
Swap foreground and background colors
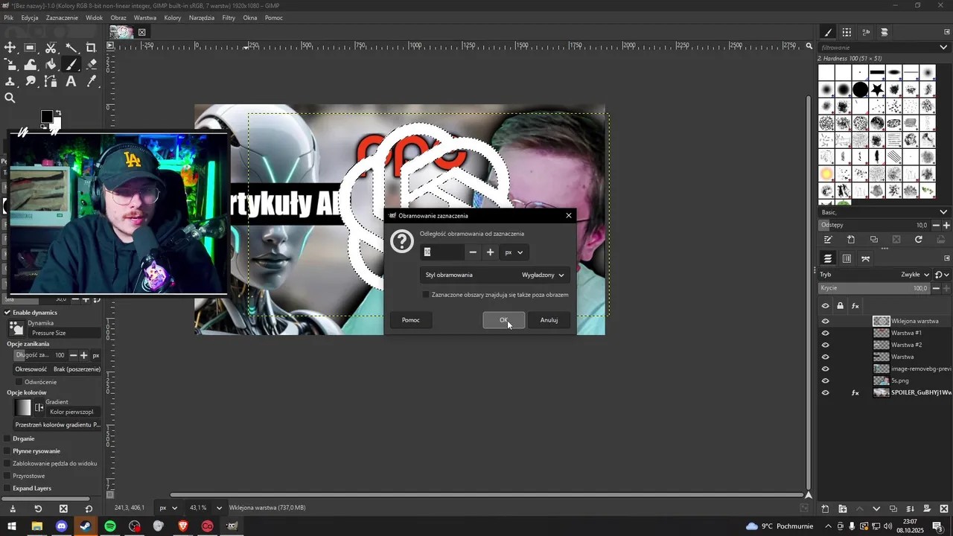click(58, 113)
